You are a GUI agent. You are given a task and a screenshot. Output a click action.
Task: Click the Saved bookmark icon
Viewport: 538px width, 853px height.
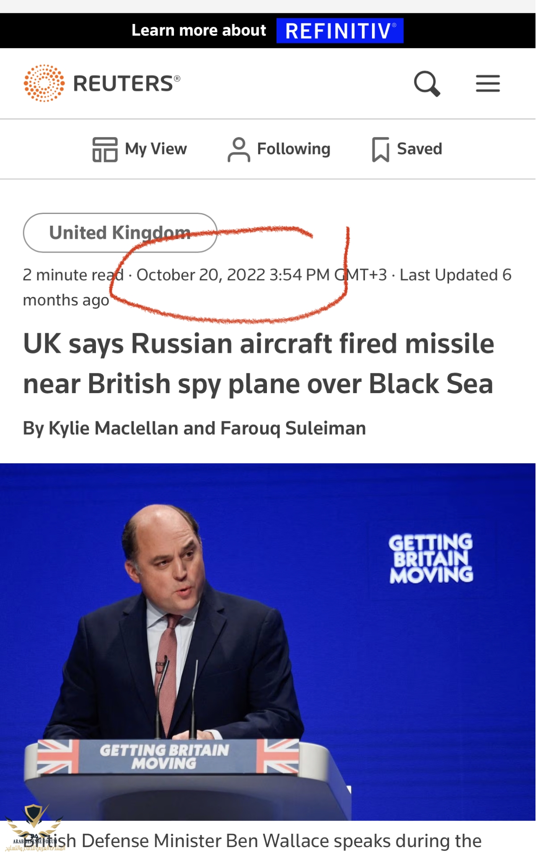point(380,149)
